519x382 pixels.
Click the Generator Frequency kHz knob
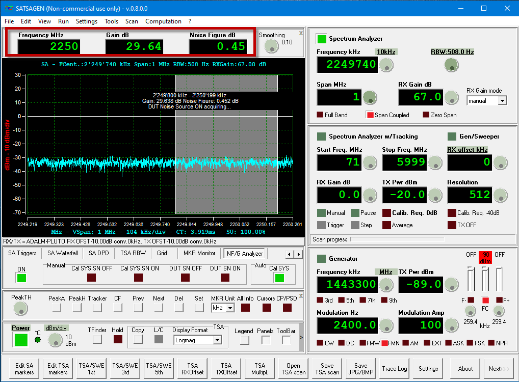point(386,285)
